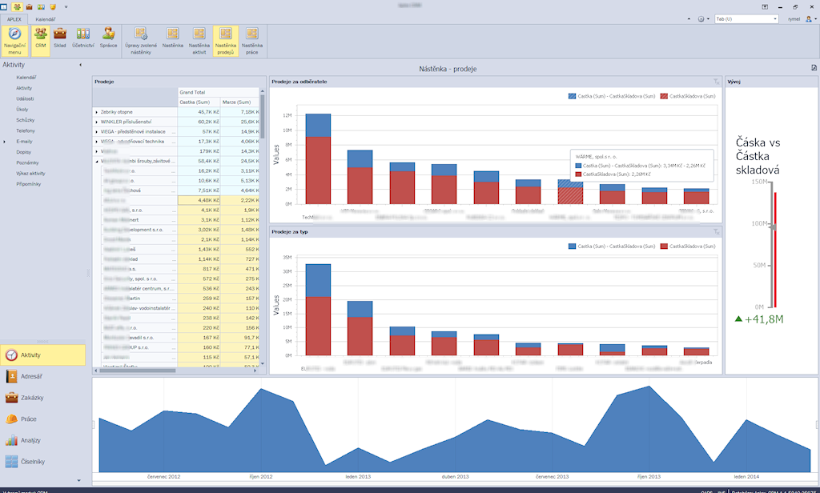Open the Tab (U) combo box dropdown
Screen dimensions: 820x493
coord(776,18)
